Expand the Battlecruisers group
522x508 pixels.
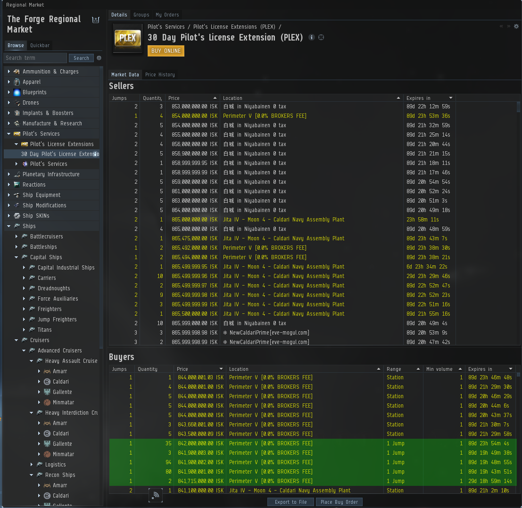[x=17, y=237]
